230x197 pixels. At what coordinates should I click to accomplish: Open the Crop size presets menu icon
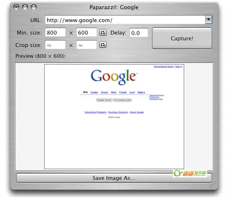pyautogui.click(x=103, y=45)
